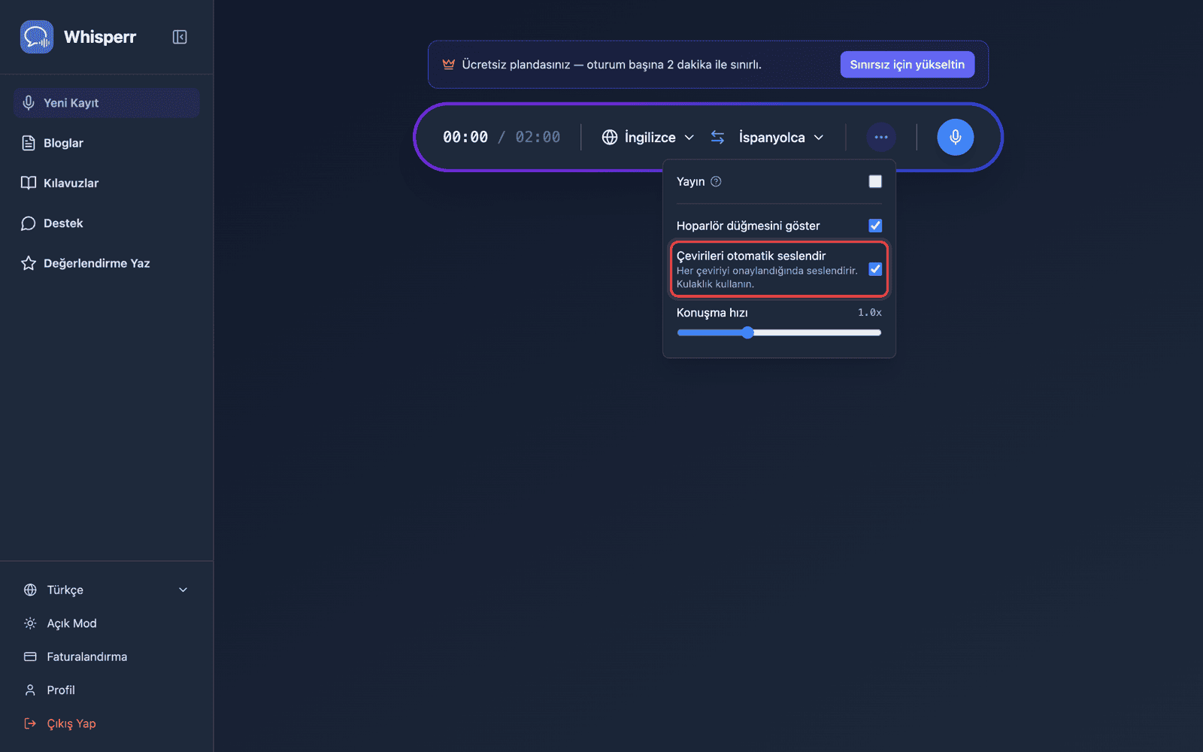Click the 1.0x speed value

click(870, 313)
